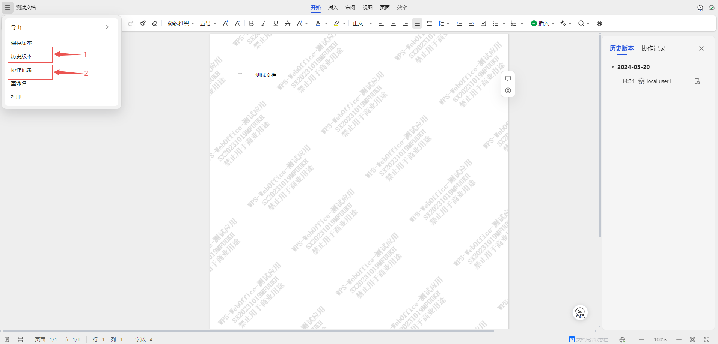Click cloud sync status icon top right
This screenshot has height=344, width=718.
click(x=712, y=8)
